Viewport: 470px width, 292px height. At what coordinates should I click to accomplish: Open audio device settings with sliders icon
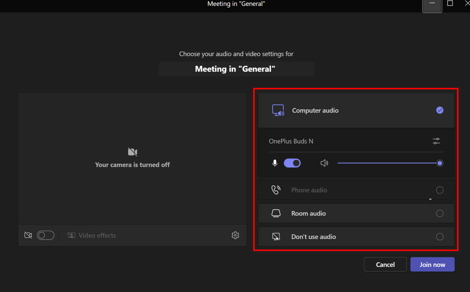436,141
